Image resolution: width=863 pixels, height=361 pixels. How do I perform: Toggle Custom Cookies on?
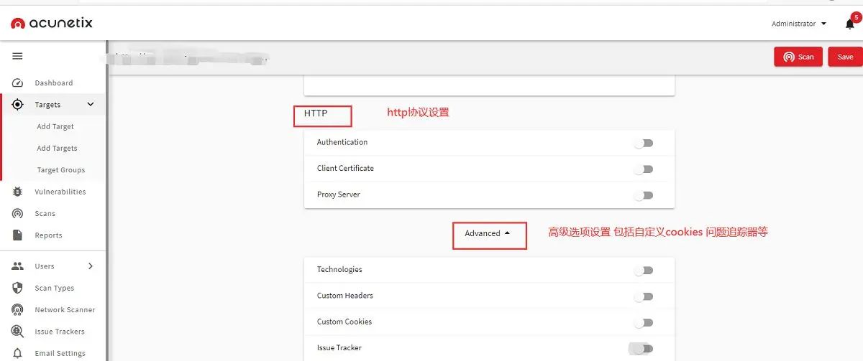(x=644, y=322)
